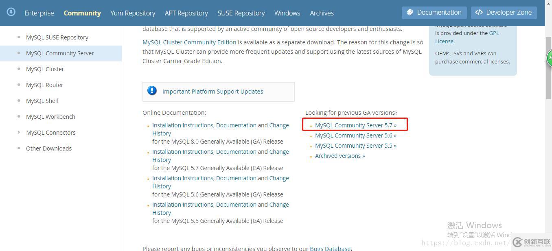Open Installation Instructions for MySQL 5.7
Image resolution: width=552 pixels, height=251 pixels.
tap(183, 152)
